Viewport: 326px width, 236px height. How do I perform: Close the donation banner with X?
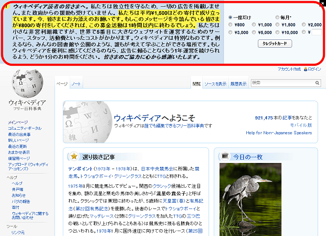pos(323,3)
